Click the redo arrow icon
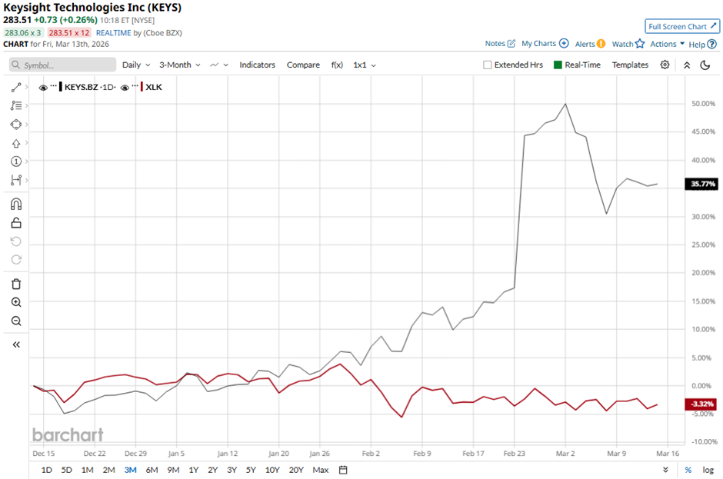The image size is (723, 479). pos(16,260)
